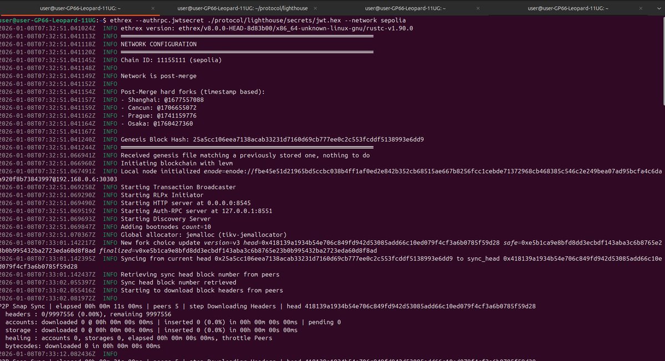Viewport: 665px width, 361px height.
Task: Click 'Starting Auth-RPC server at 127.0.0.1:8551'
Action: point(197,211)
